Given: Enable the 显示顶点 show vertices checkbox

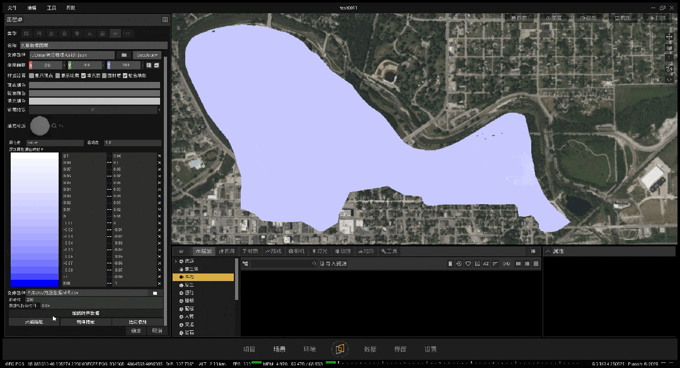Looking at the screenshot, I should pyautogui.click(x=32, y=76).
